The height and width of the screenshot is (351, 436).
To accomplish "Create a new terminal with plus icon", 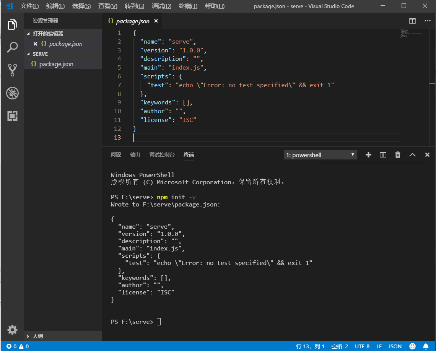I will pyautogui.click(x=368, y=155).
